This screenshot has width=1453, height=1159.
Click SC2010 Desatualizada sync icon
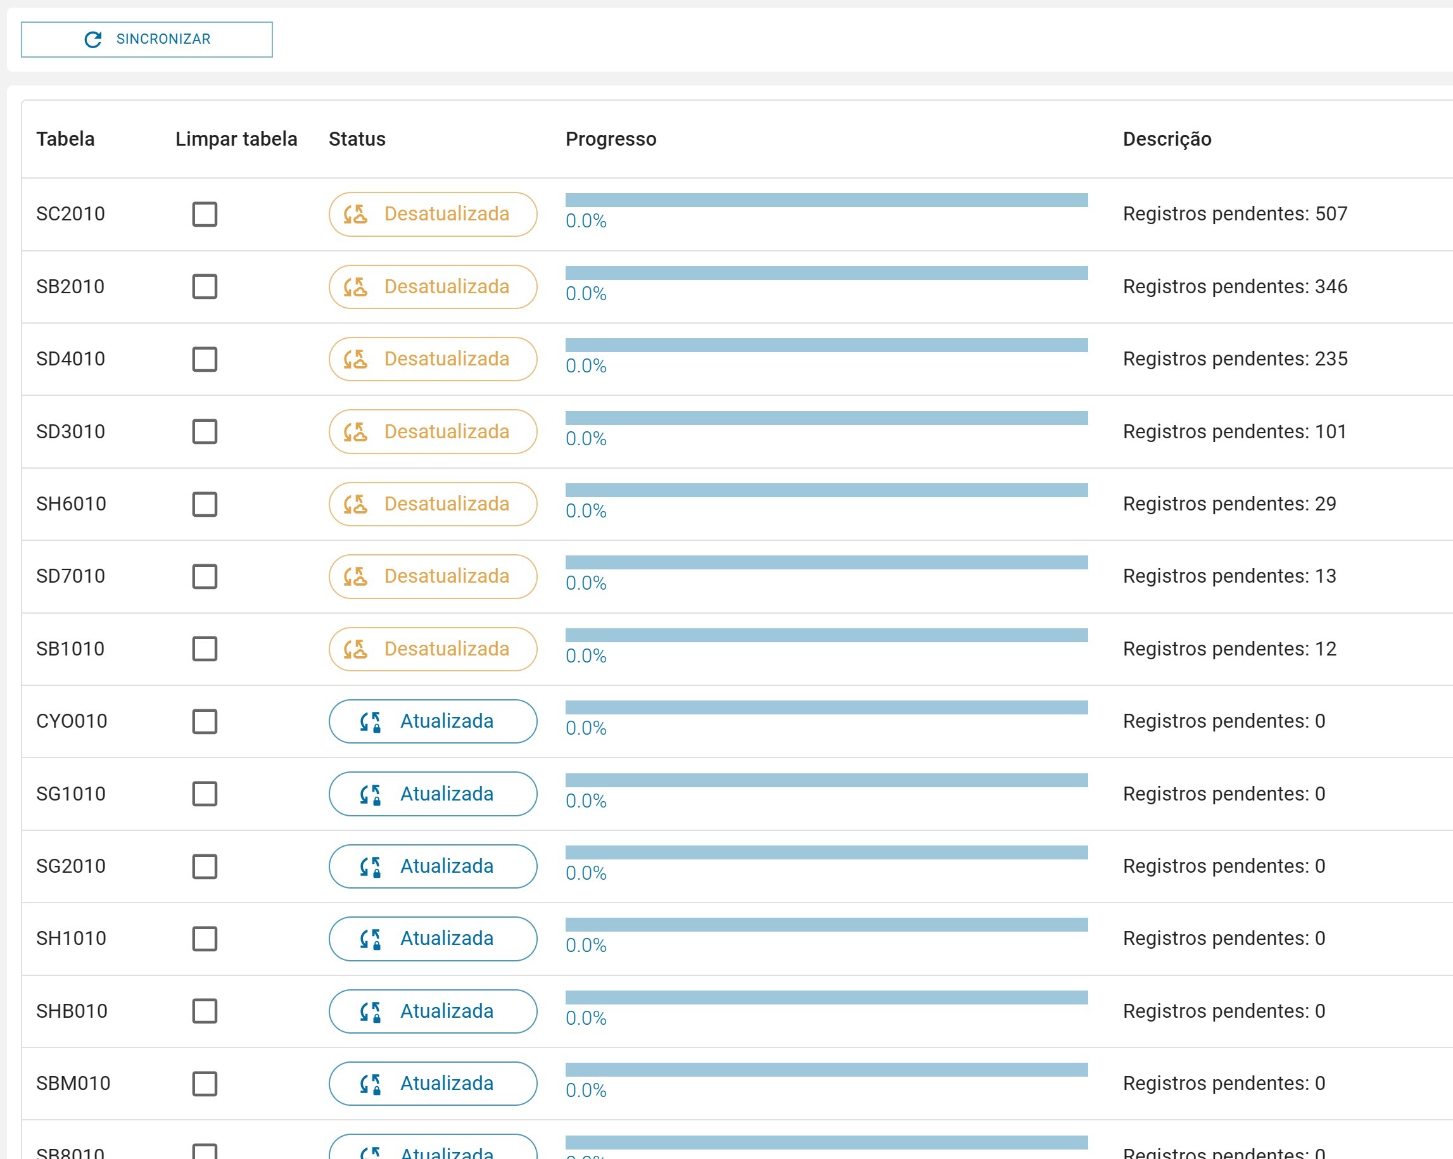click(x=355, y=214)
